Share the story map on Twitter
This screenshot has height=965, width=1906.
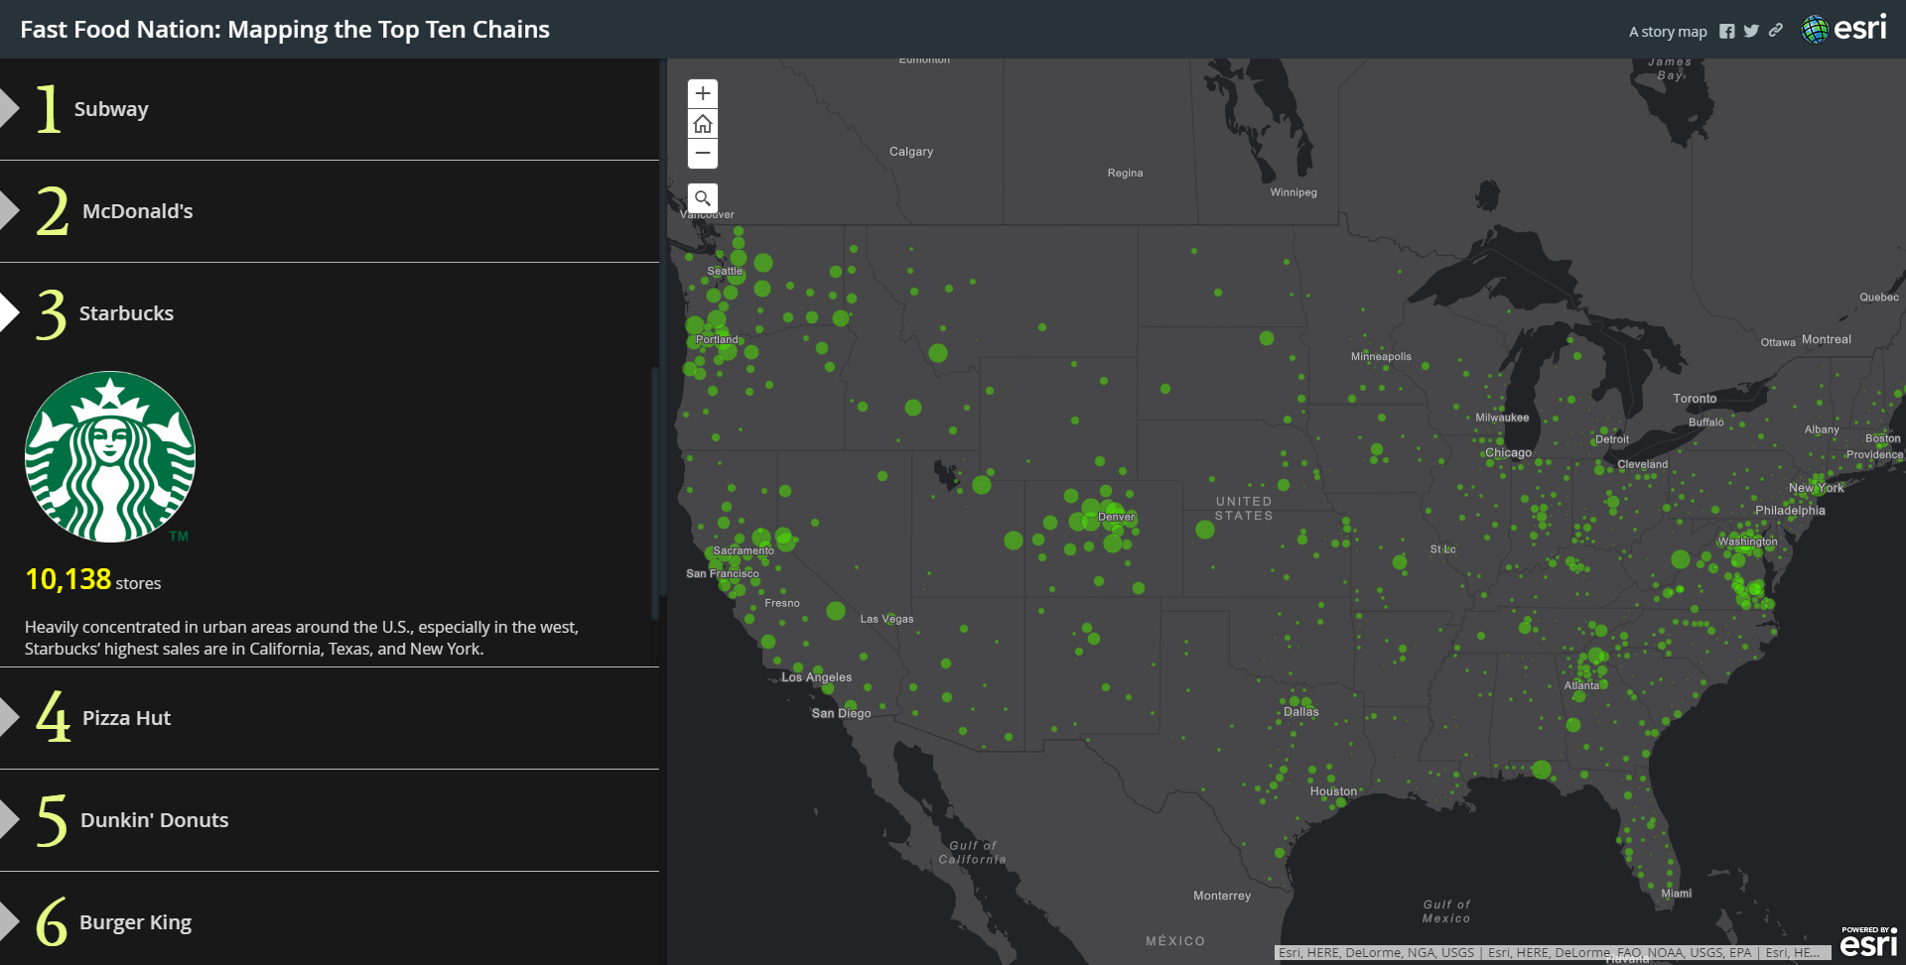1751,31
